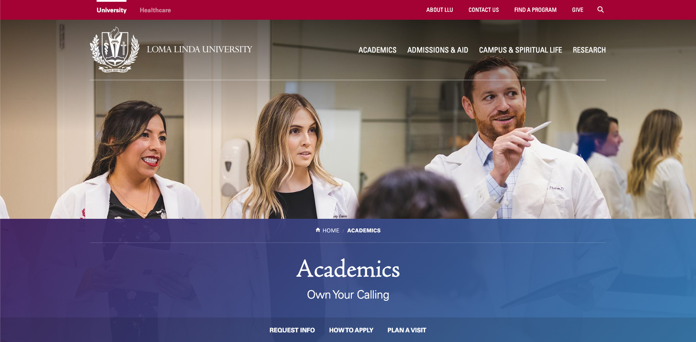696x342 pixels.
Task: Select Find a Program link
Action: 535,10
